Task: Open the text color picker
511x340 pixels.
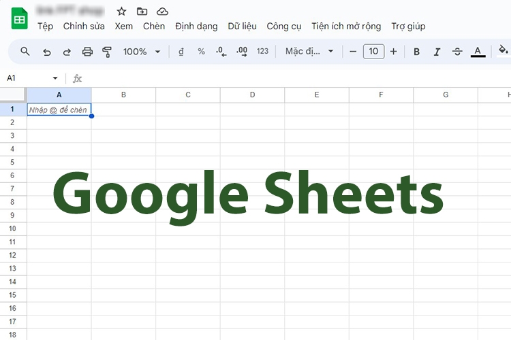Action: point(478,52)
